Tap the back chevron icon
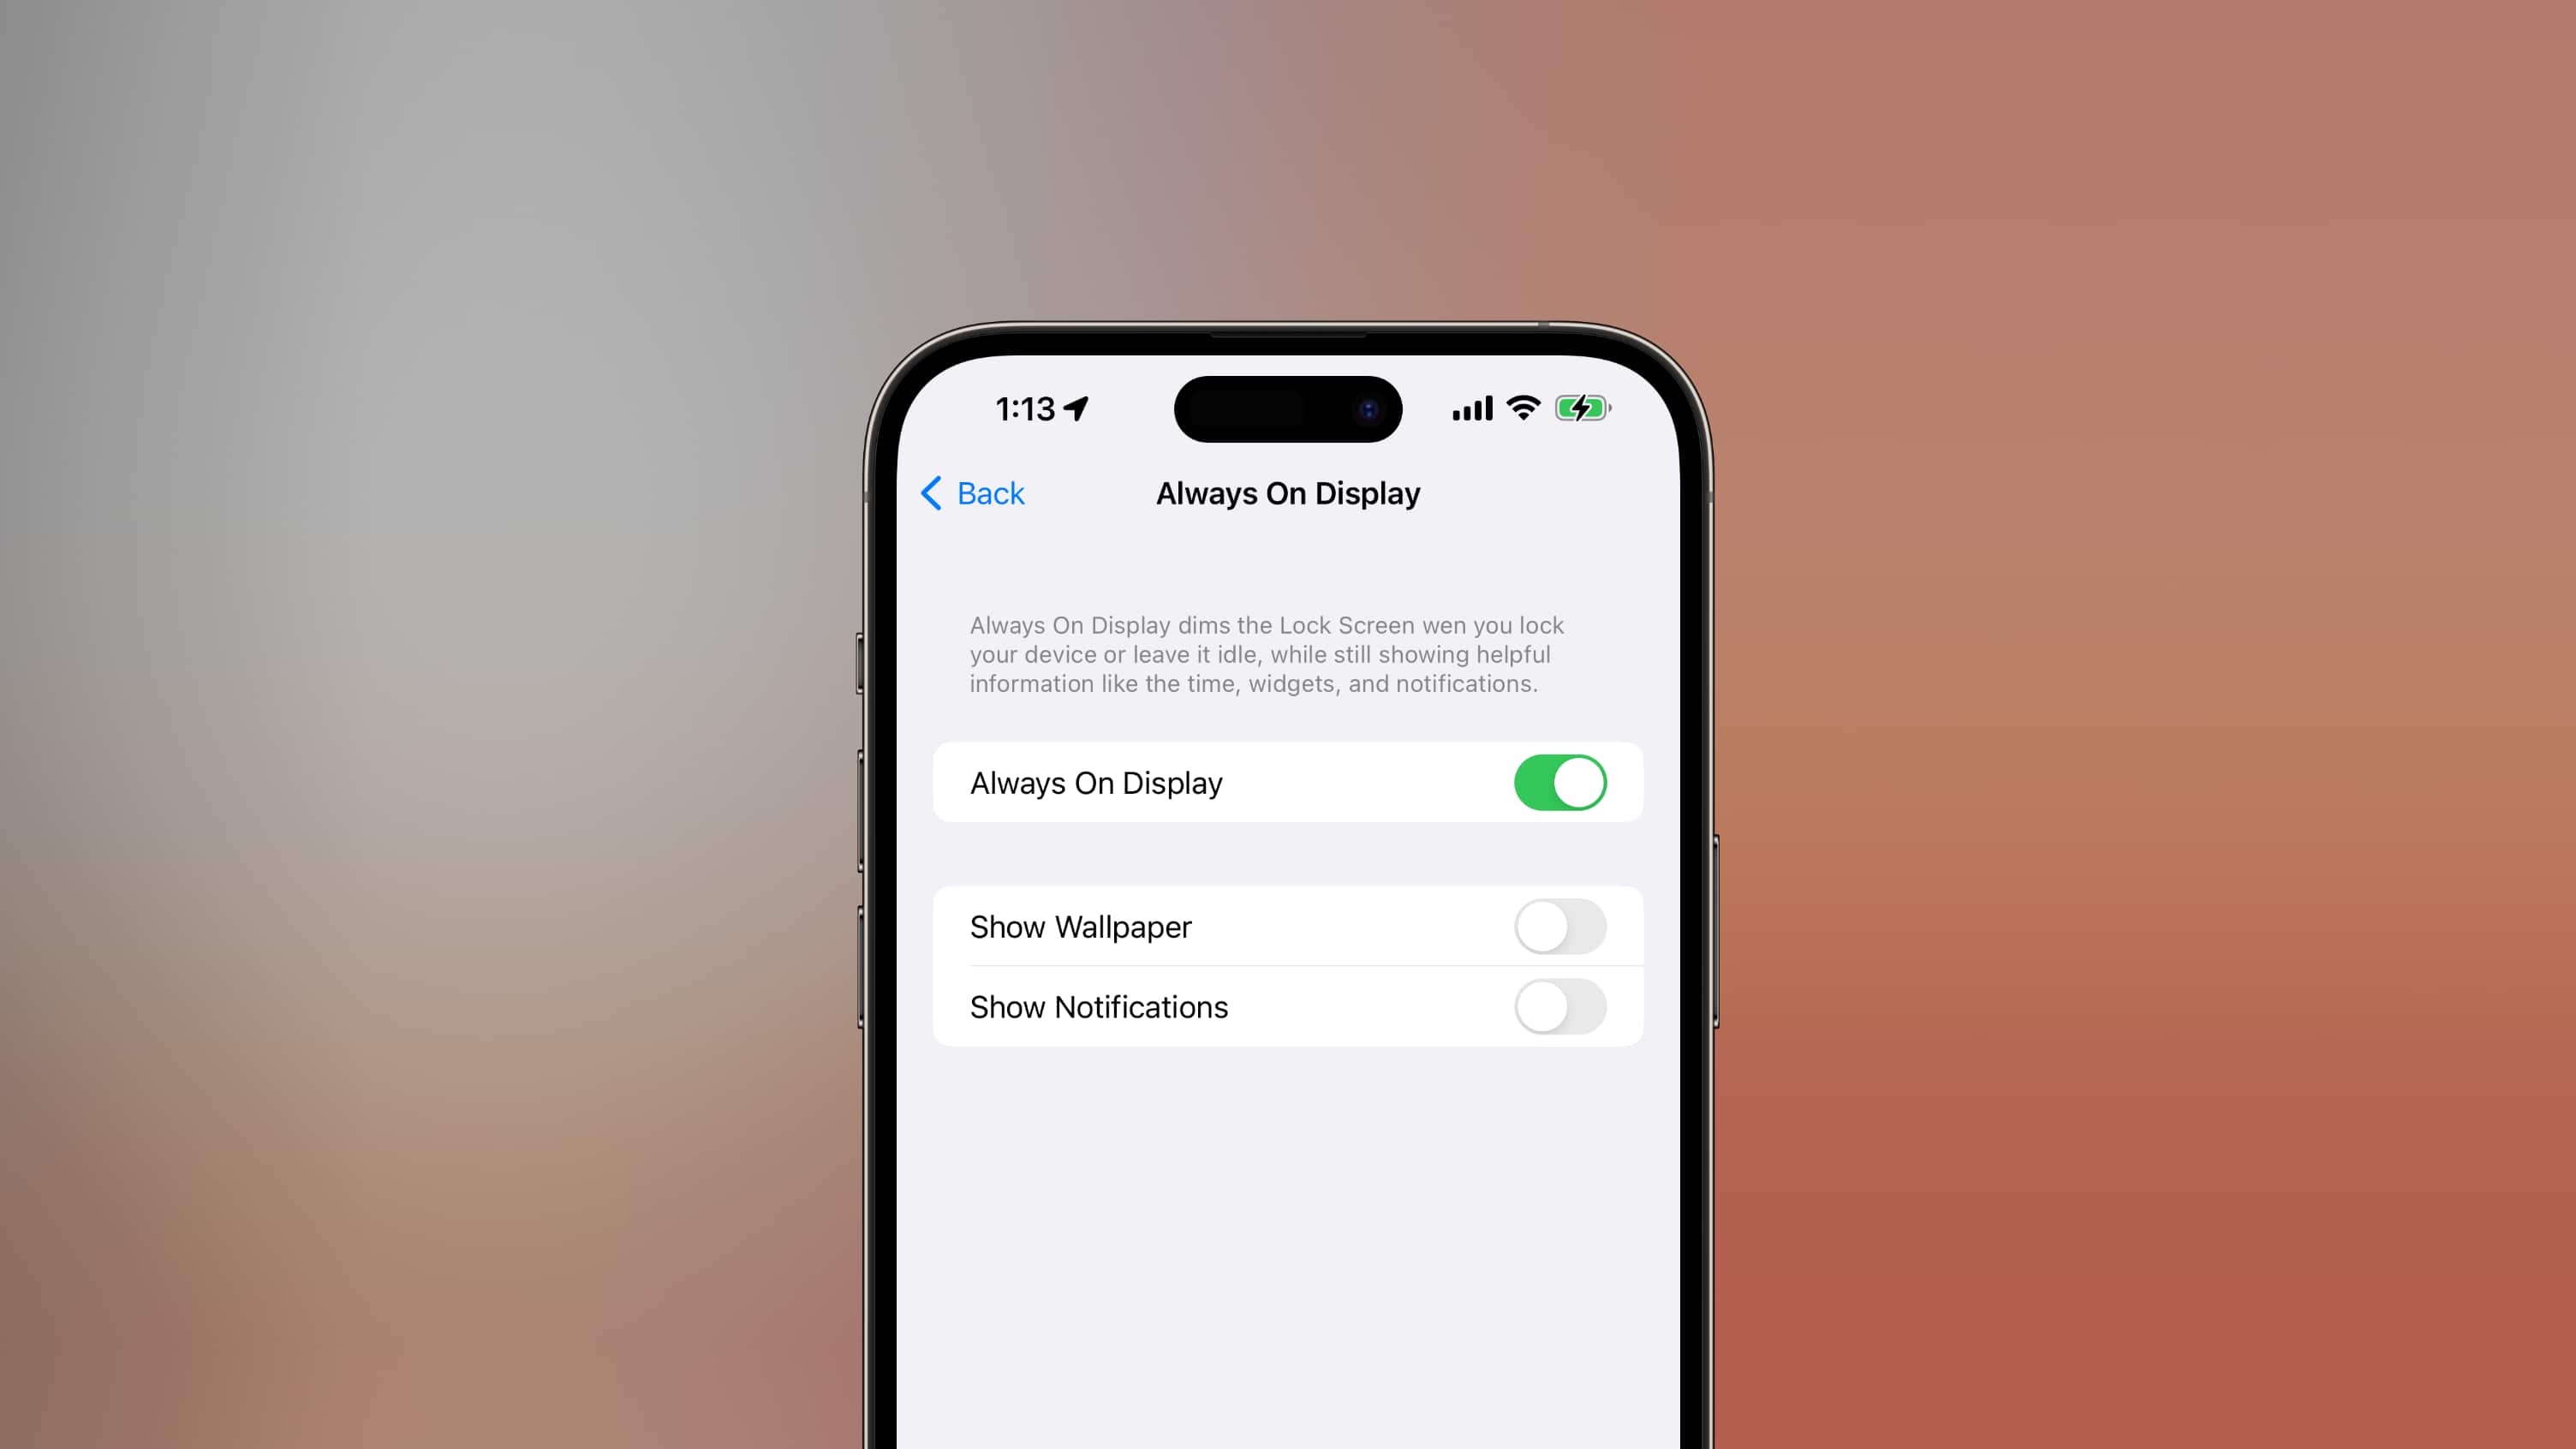This screenshot has height=1449, width=2576. 931,492
